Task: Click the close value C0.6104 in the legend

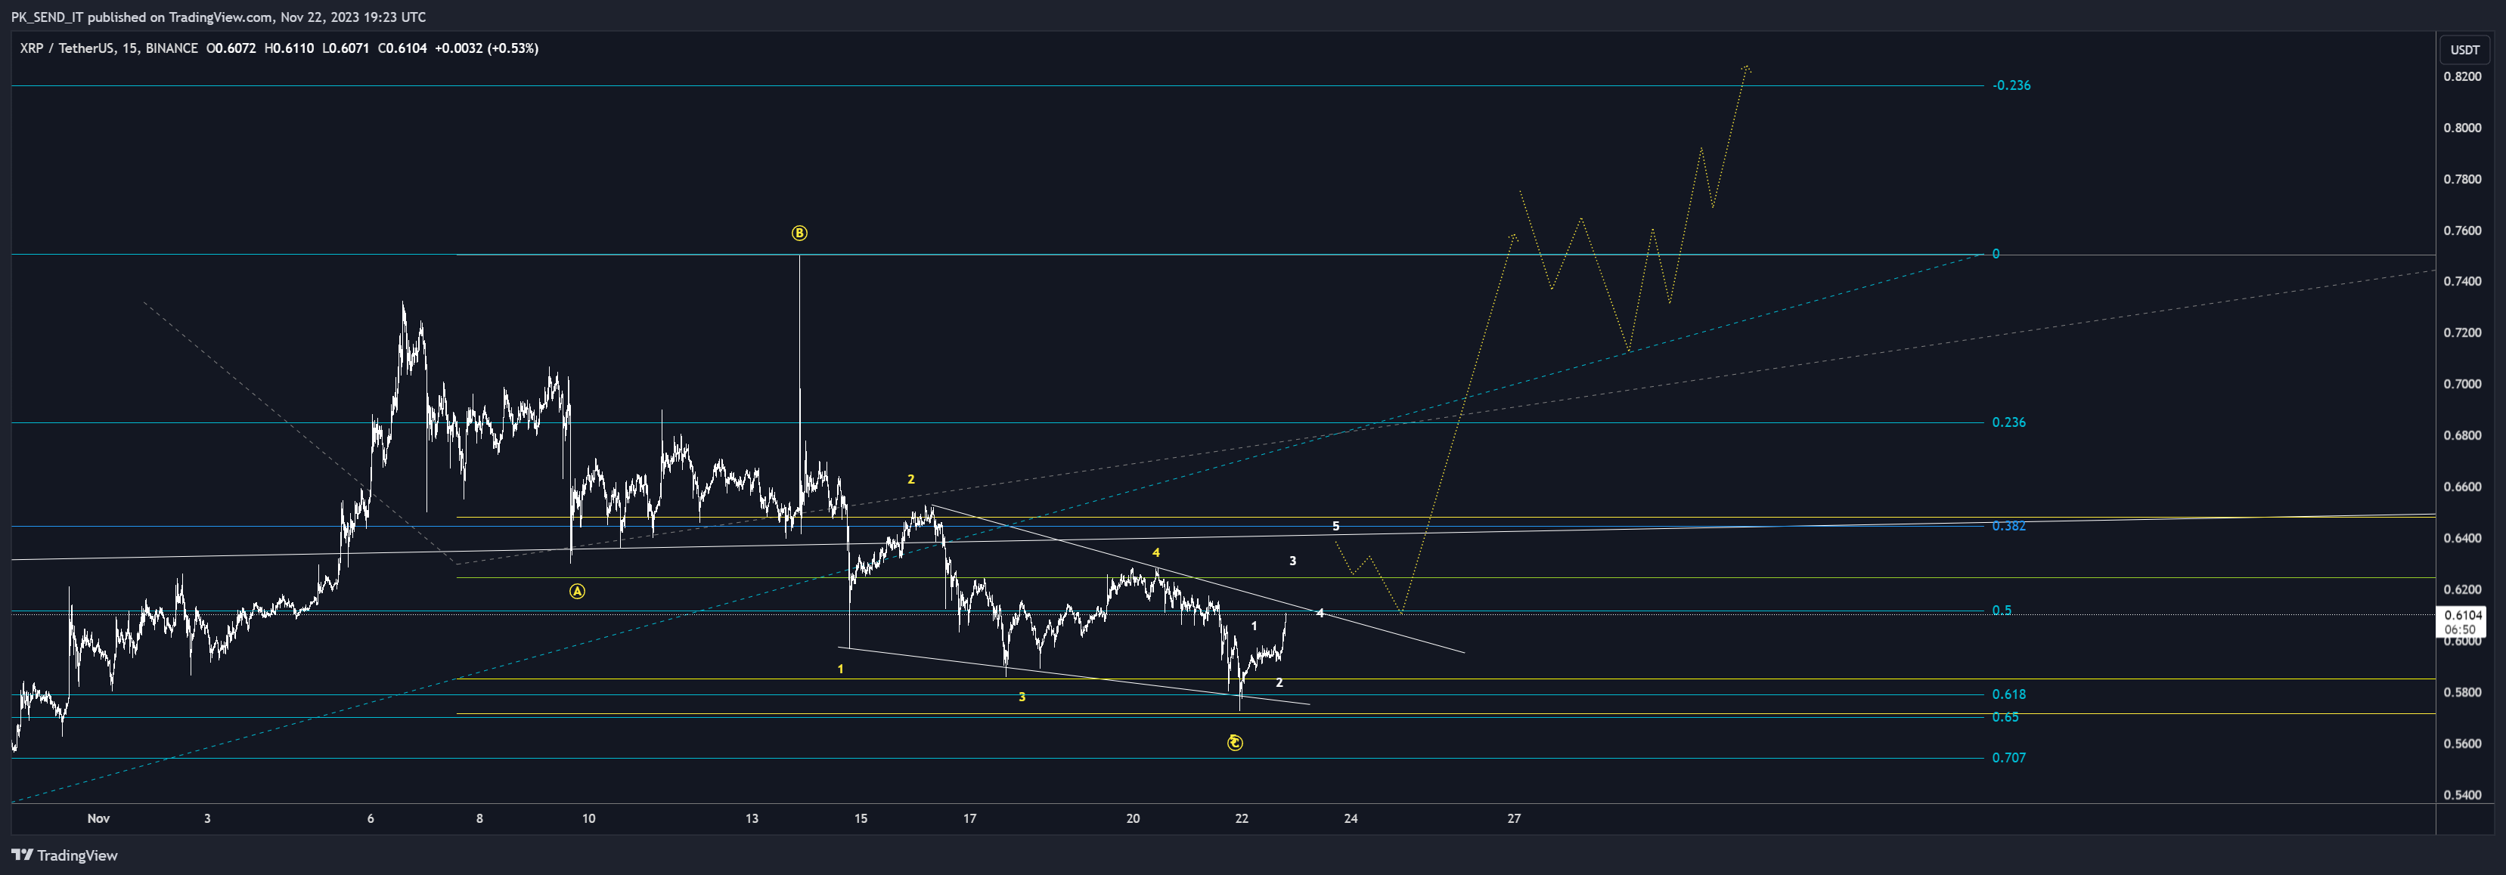Action: [x=403, y=48]
